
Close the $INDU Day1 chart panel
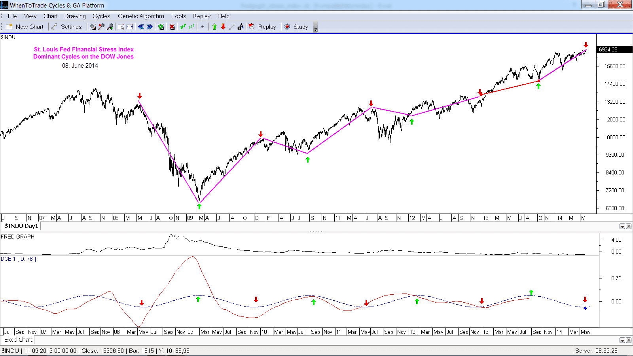pos(629,226)
